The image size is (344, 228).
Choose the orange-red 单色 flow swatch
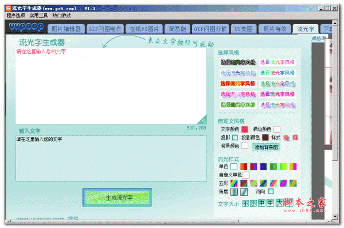tap(244, 167)
